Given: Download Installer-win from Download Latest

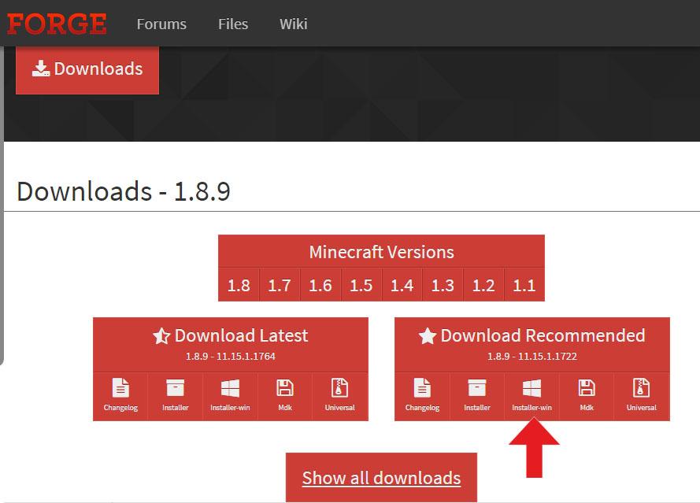Looking at the screenshot, I should tap(230, 394).
